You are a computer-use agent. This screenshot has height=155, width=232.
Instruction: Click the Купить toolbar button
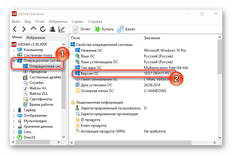click(x=104, y=29)
